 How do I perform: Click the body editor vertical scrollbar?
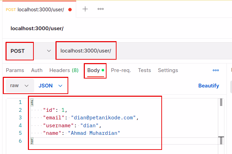[221, 120]
